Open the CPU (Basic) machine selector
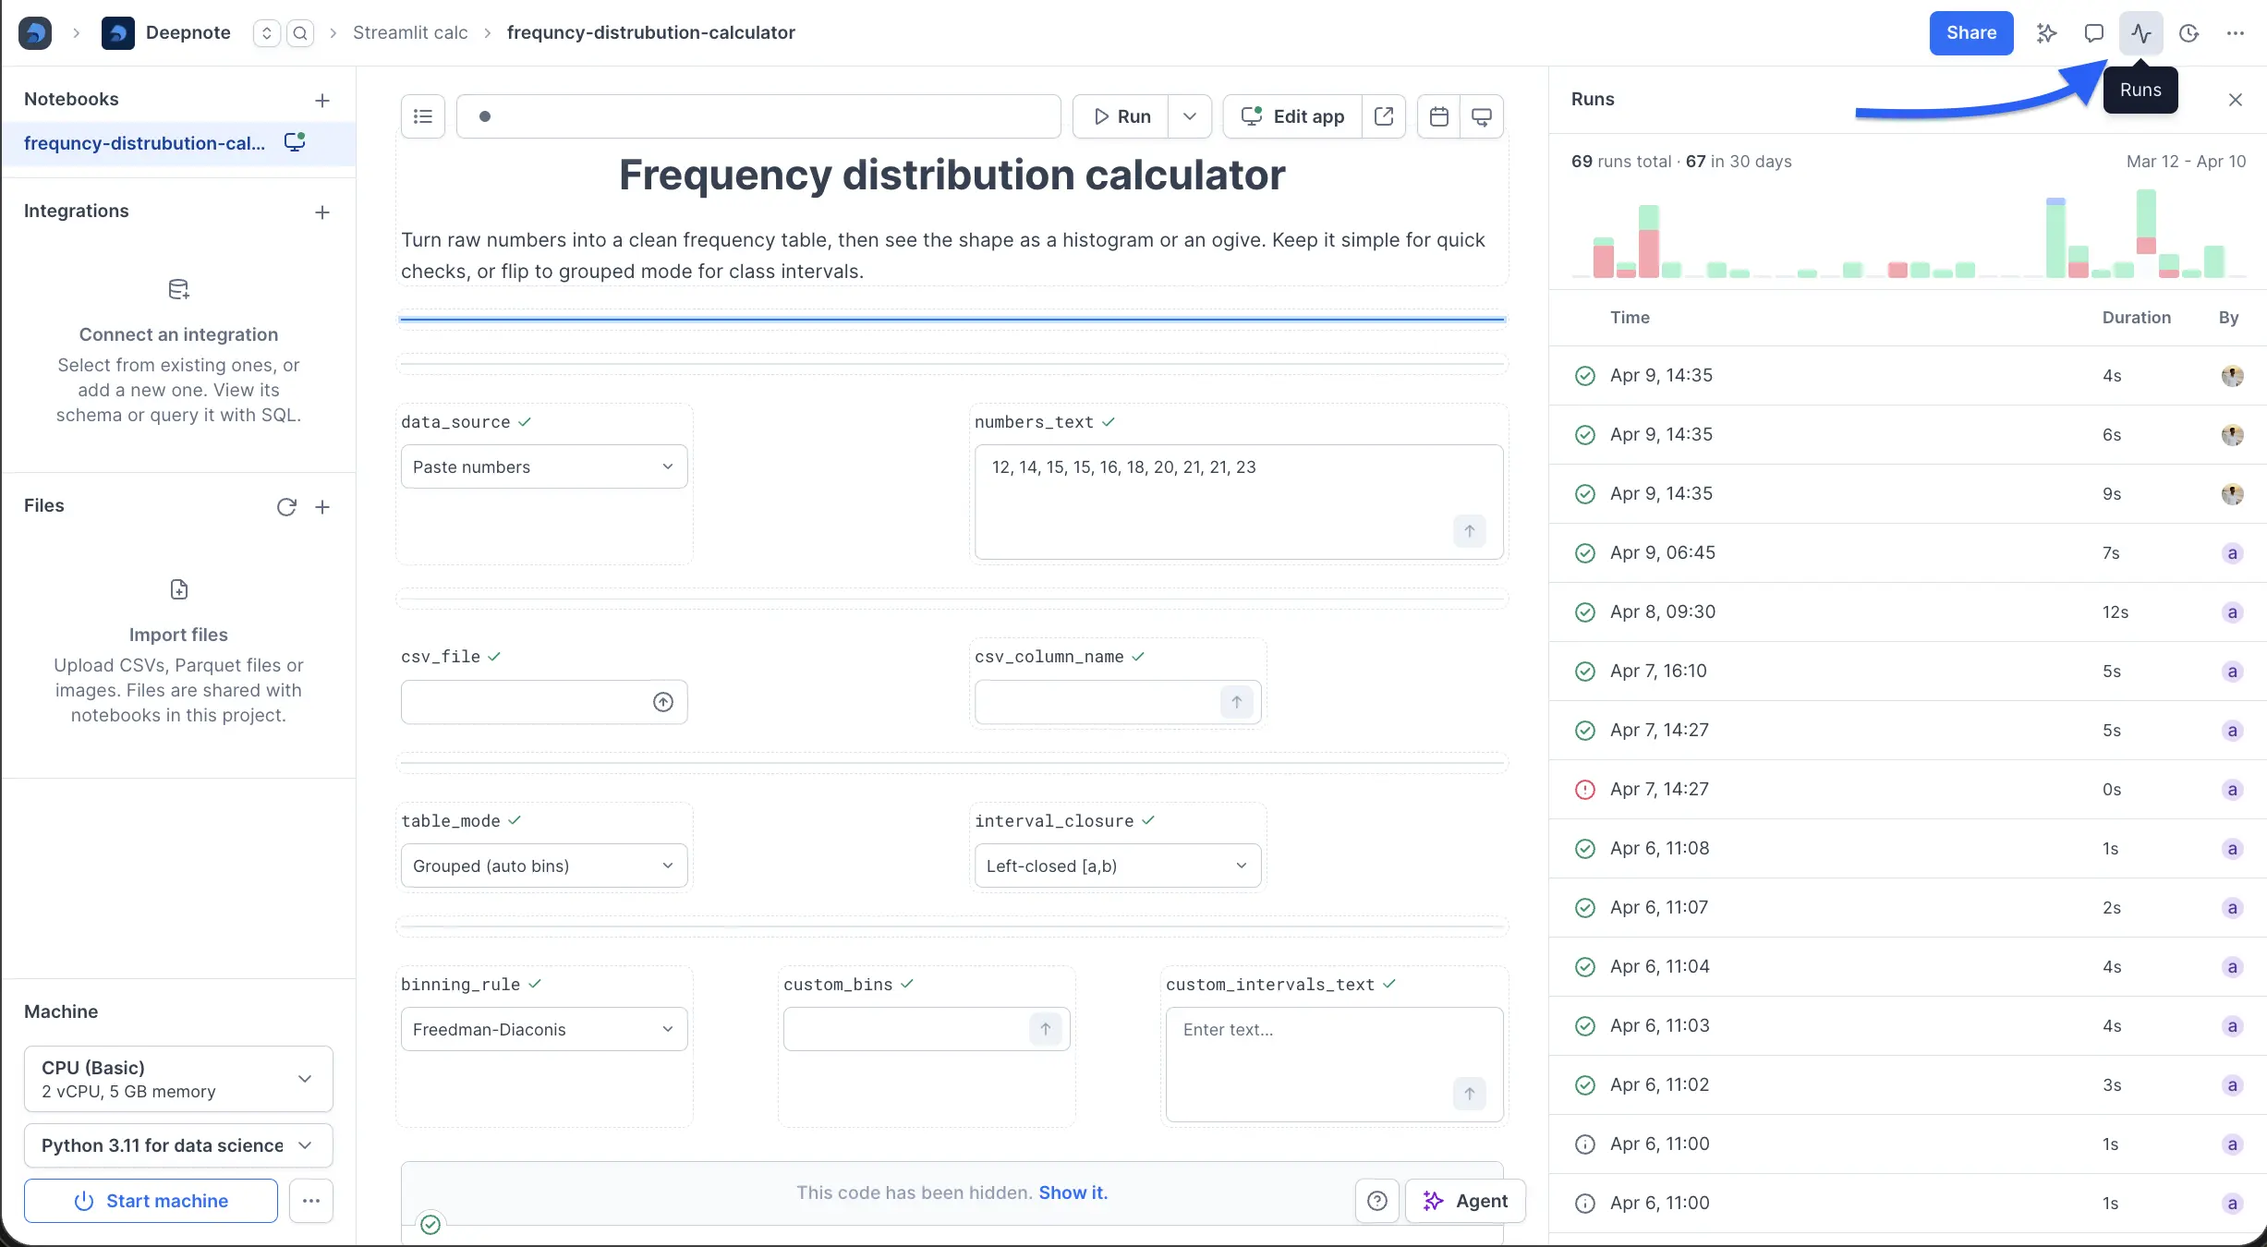The height and width of the screenshot is (1247, 2267). (x=178, y=1079)
